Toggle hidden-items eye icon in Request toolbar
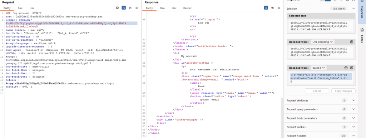Viewport: 366px width, 138px height. [117, 8]
